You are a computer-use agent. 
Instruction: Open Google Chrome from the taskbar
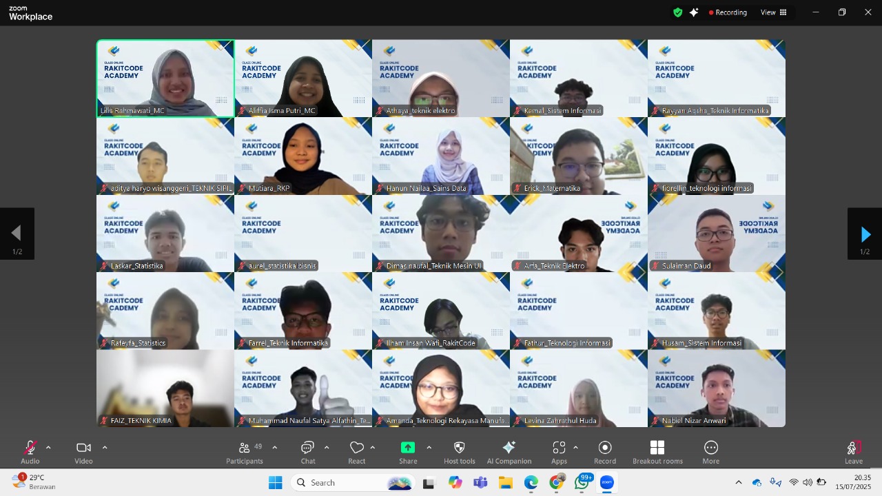[557, 482]
